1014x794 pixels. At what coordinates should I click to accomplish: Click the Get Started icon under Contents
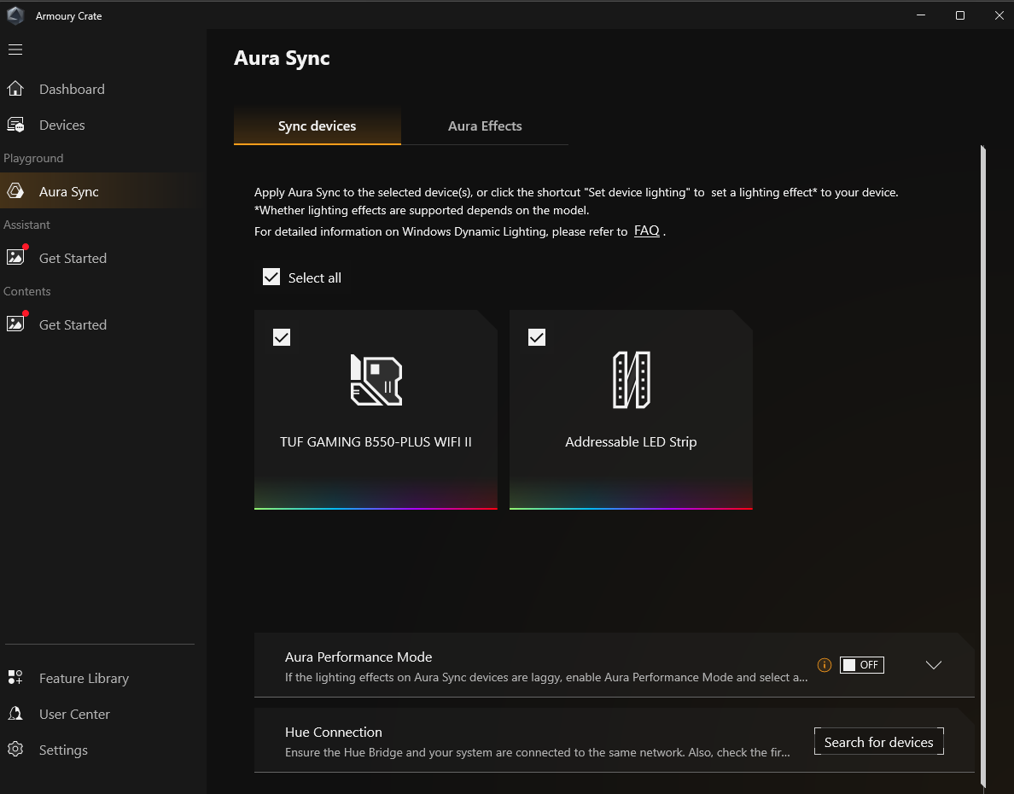(17, 323)
